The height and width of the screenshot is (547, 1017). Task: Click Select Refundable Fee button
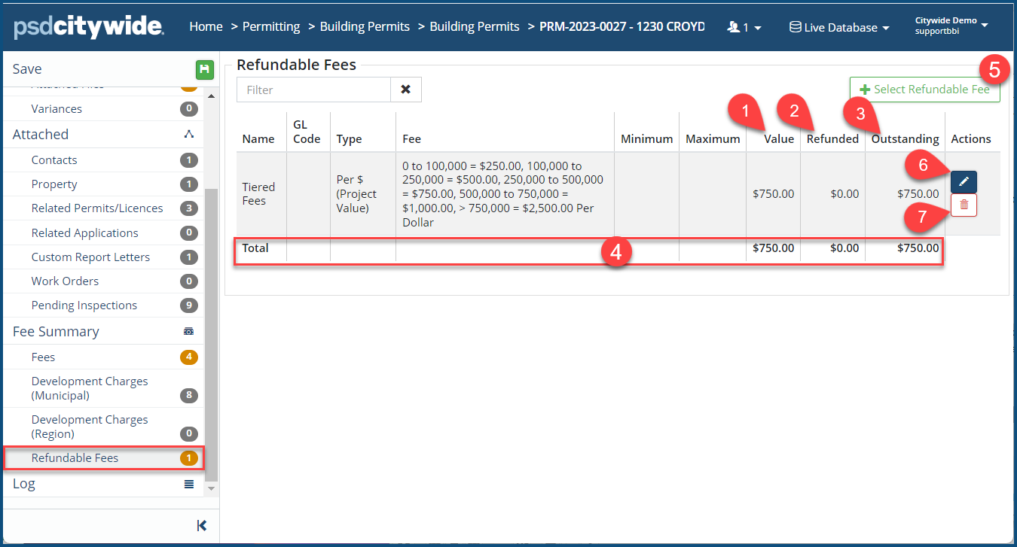(924, 90)
